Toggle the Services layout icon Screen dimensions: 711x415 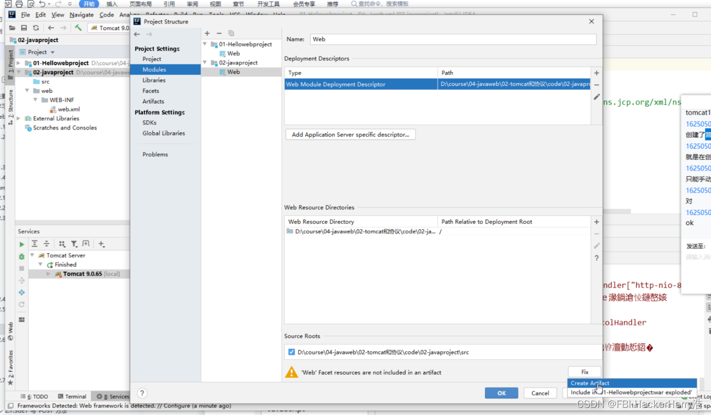22,319
